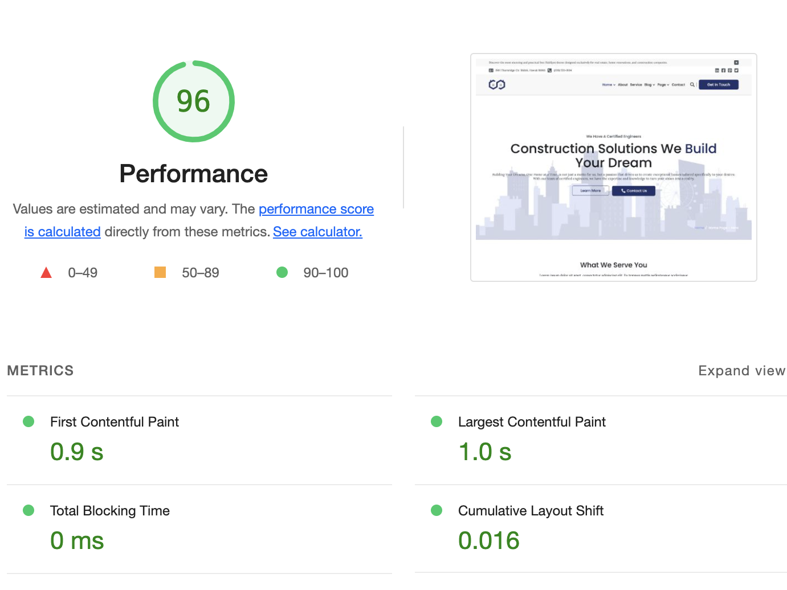Screen dimensions: 787x590
Task: Click Contact in the site navigation
Action: [x=678, y=84]
